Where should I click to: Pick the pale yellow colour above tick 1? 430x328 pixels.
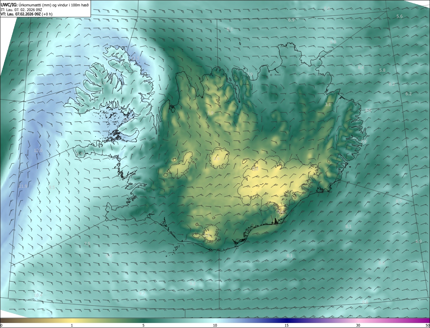pos(72,320)
